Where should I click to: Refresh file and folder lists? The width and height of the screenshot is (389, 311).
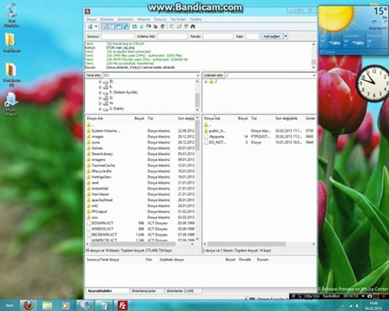tap(134, 26)
